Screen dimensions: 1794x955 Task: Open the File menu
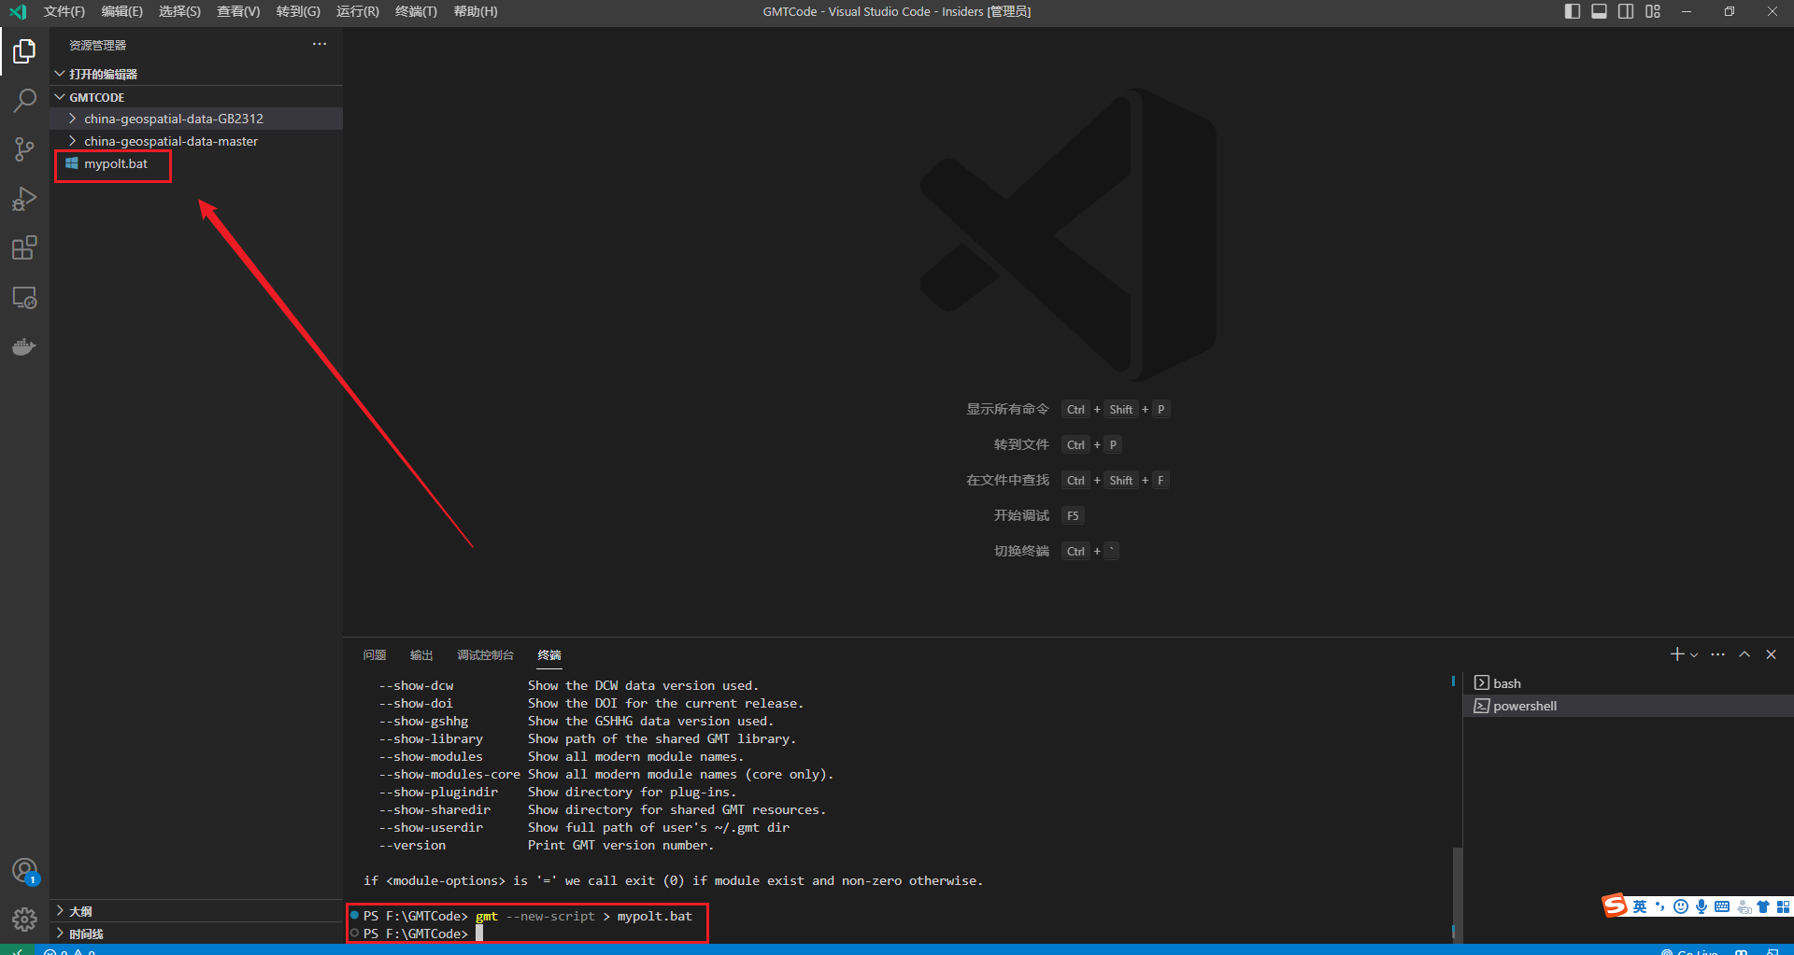[64, 11]
